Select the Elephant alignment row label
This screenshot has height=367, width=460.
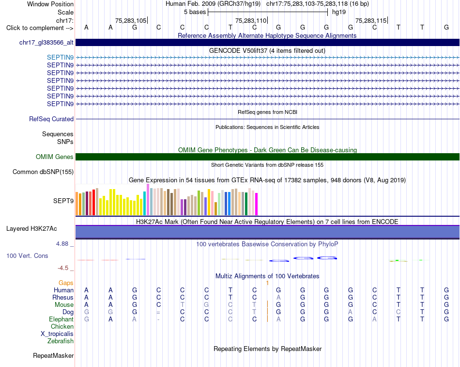(x=61, y=319)
